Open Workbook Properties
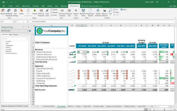 (9, 12)
